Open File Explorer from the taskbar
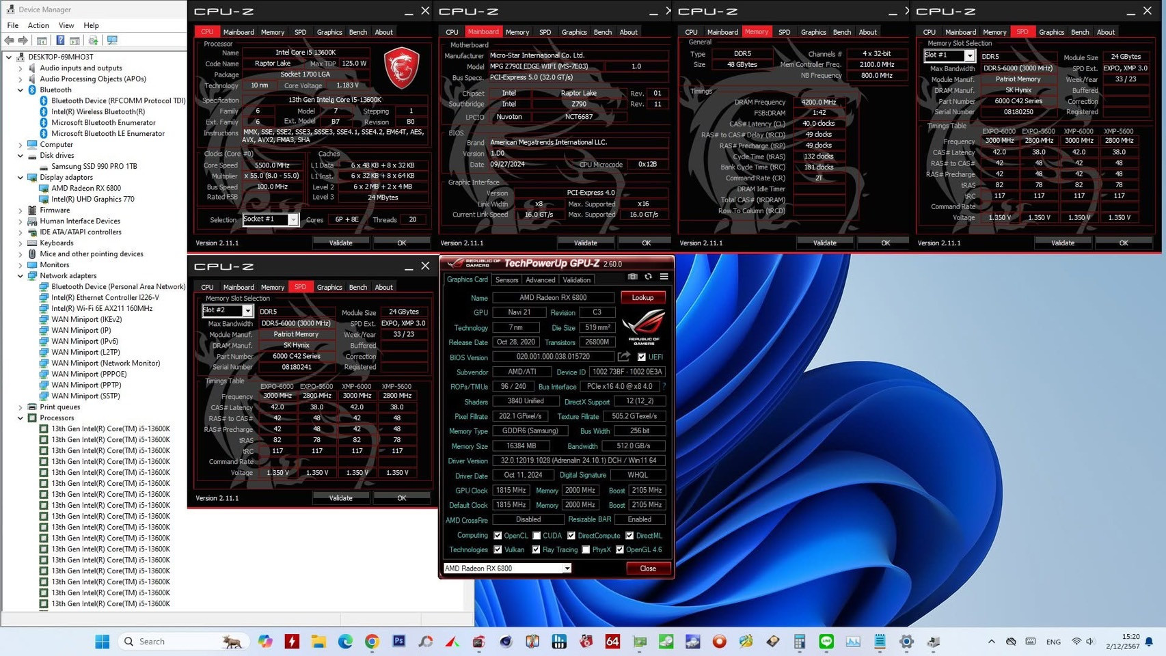The width and height of the screenshot is (1166, 656). point(318,641)
